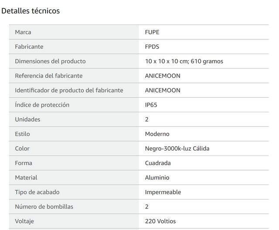Image resolution: width=279 pixels, height=230 pixels.
Task: Select the IP65 protection value
Action: [151, 105]
